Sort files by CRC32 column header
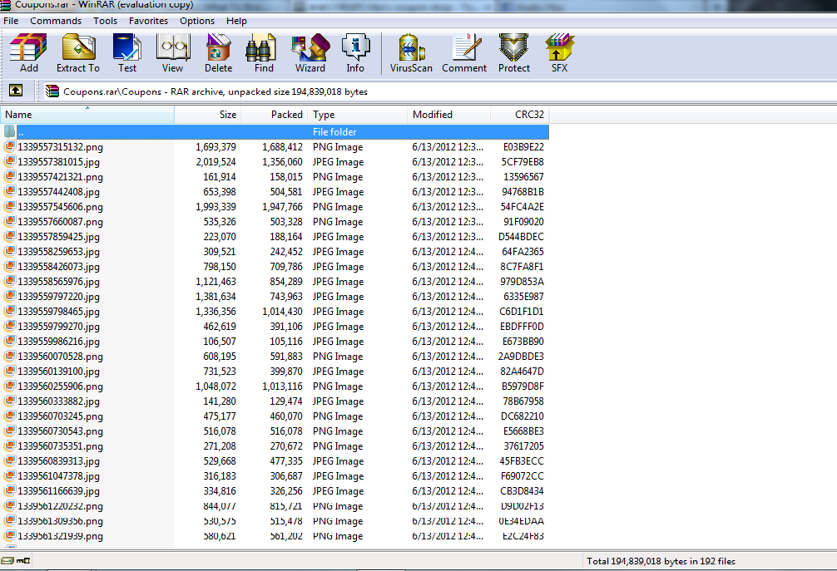This screenshot has height=571, width=837. point(520,115)
